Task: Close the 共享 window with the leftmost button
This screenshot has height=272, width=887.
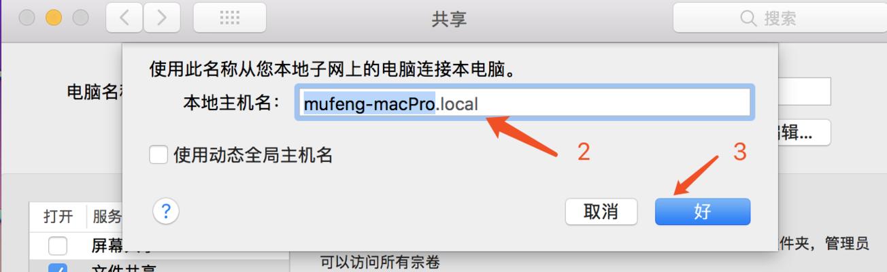Action: 27,18
